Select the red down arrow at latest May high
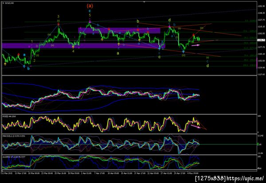The image size is (266, 183). pyautogui.click(x=194, y=35)
